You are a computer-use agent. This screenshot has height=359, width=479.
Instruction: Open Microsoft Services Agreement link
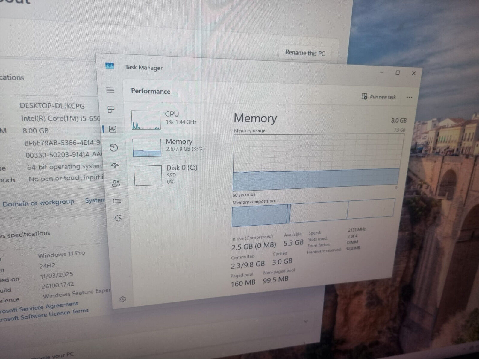(x=39, y=308)
